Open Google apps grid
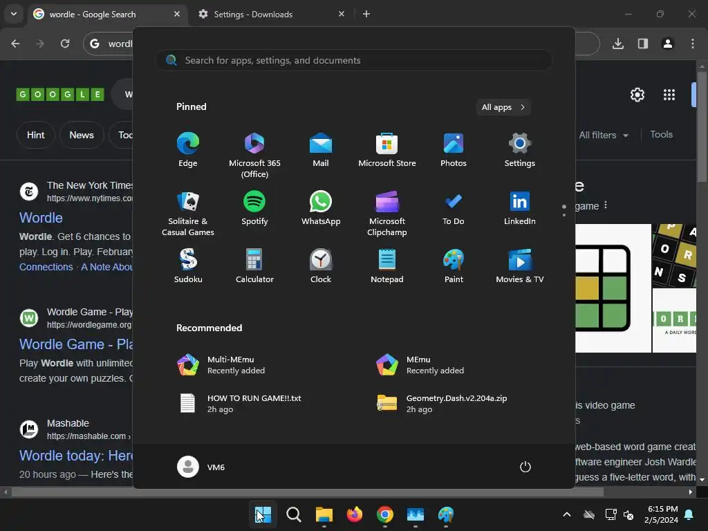The height and width of the screenshot is (531, 708). (669, 95)
